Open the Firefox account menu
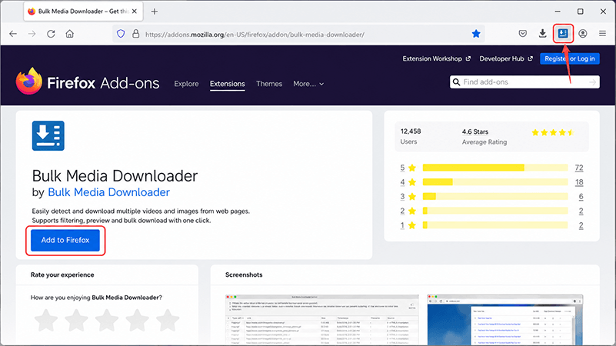Image resolution: width=616 pixels, height=346 pixels. click(x=583, y=34)
